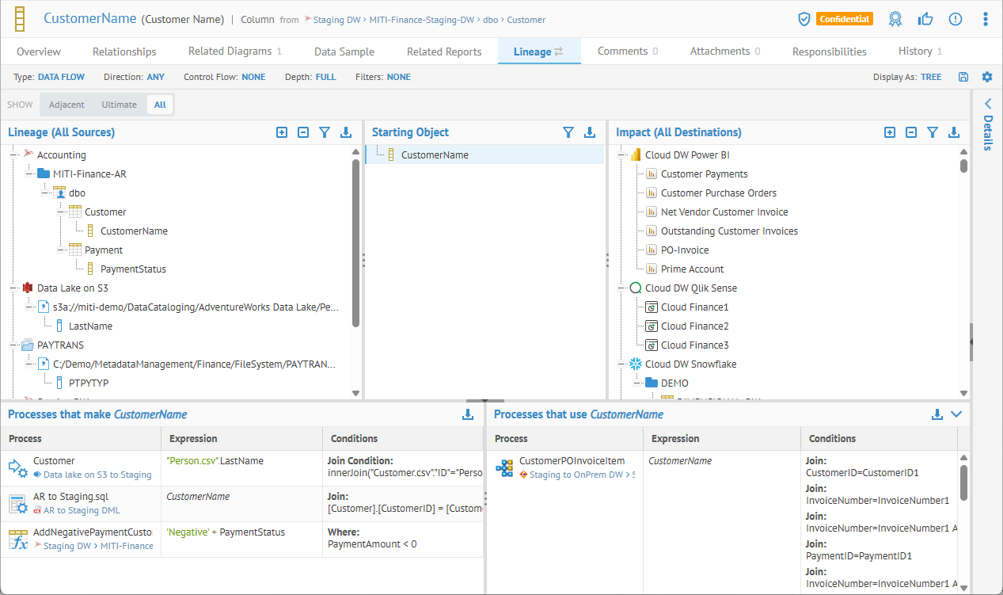1003x595 pixels.
Task: Download the Lineage (All Sources) panel
Action: click(x=346, y=132)
